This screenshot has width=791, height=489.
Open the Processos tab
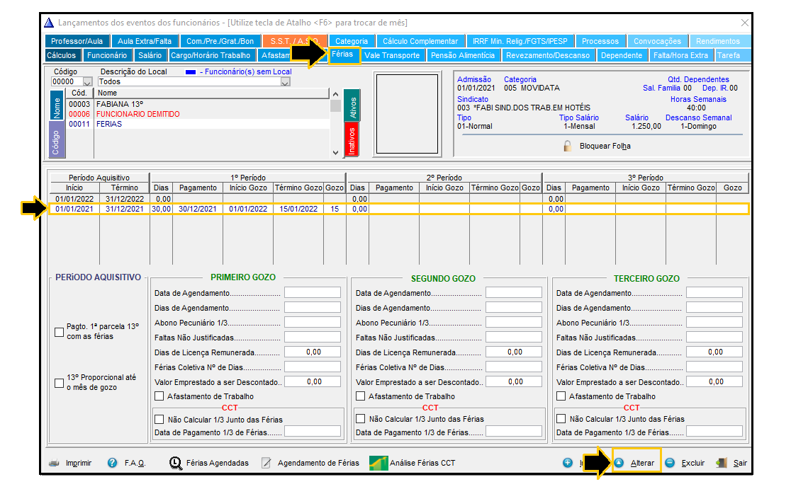600,41
